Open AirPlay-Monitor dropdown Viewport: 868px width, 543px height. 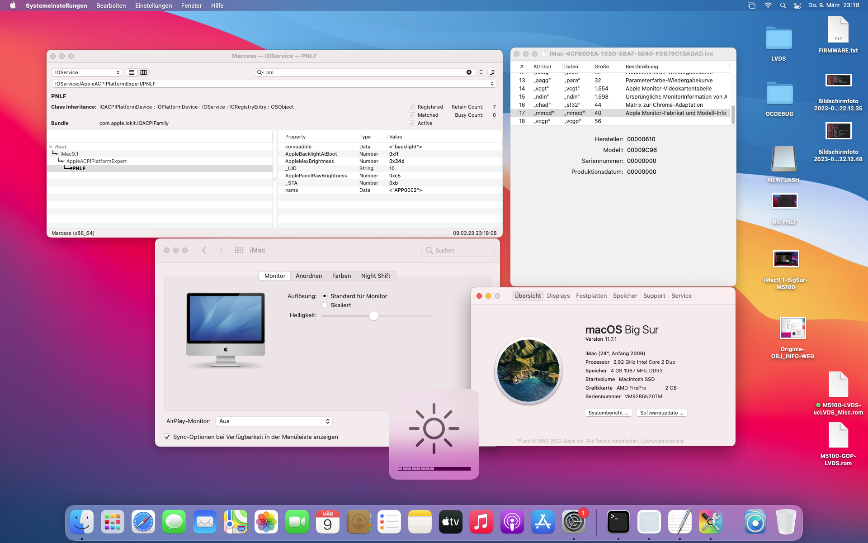(x=274, y=421)
